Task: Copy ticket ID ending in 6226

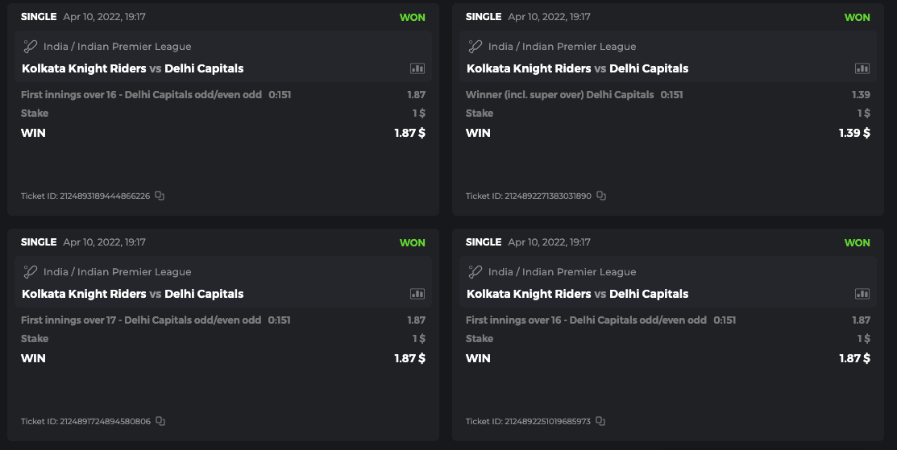Action: [x=160, y=196]
